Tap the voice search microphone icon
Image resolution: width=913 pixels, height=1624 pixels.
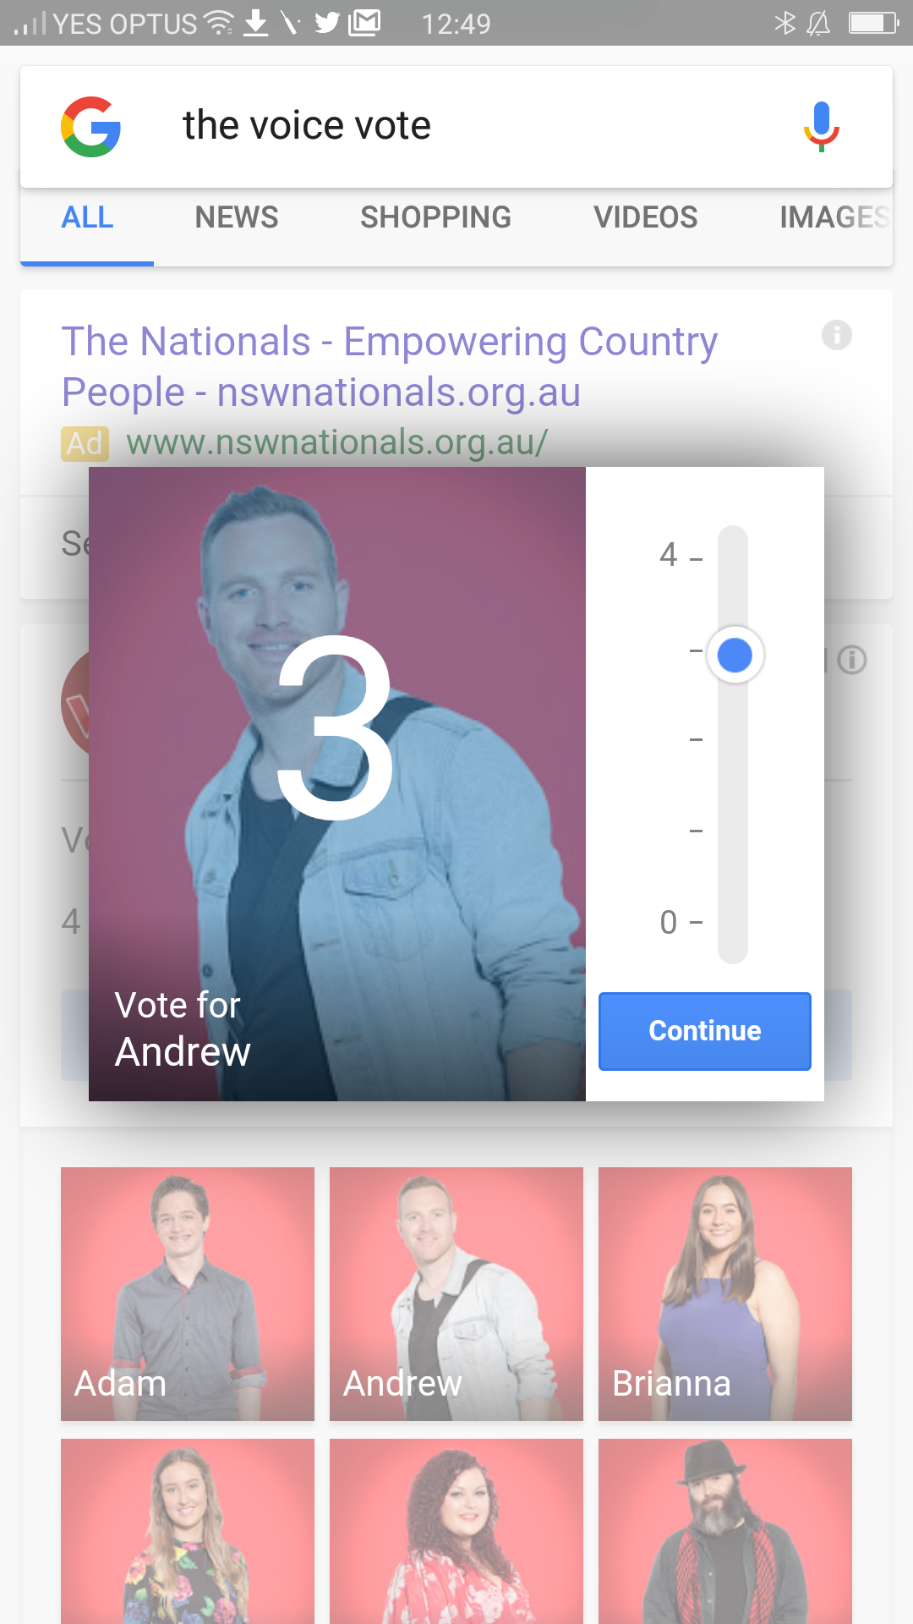coord(821,127)
